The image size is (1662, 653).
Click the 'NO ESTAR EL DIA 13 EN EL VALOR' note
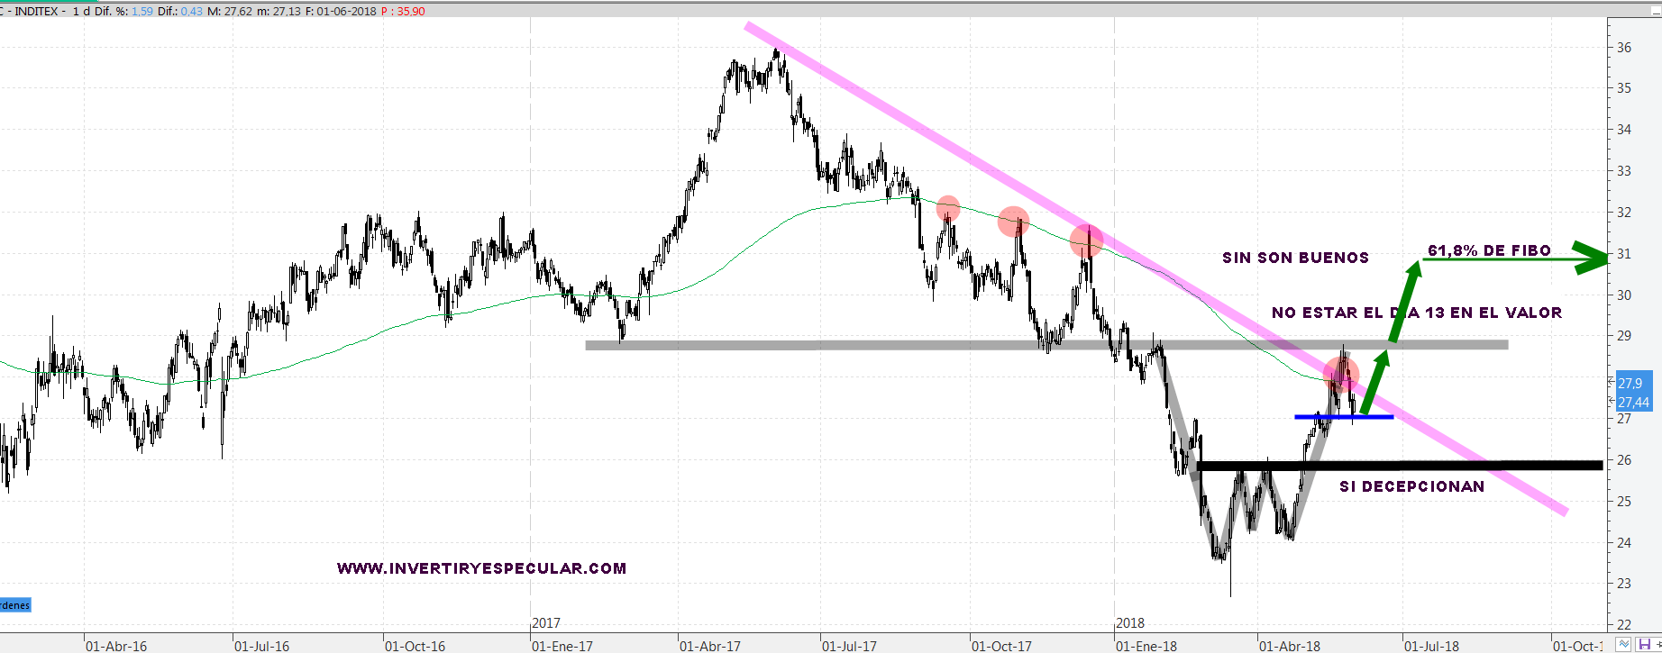[1416, 313]
